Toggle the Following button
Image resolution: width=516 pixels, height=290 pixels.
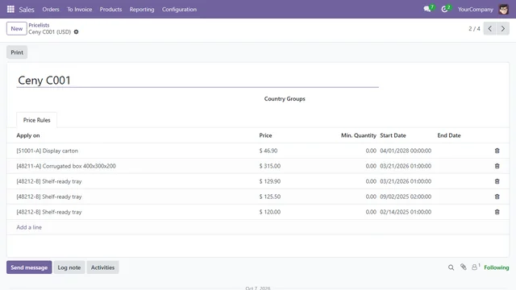[x=497, y=267]
